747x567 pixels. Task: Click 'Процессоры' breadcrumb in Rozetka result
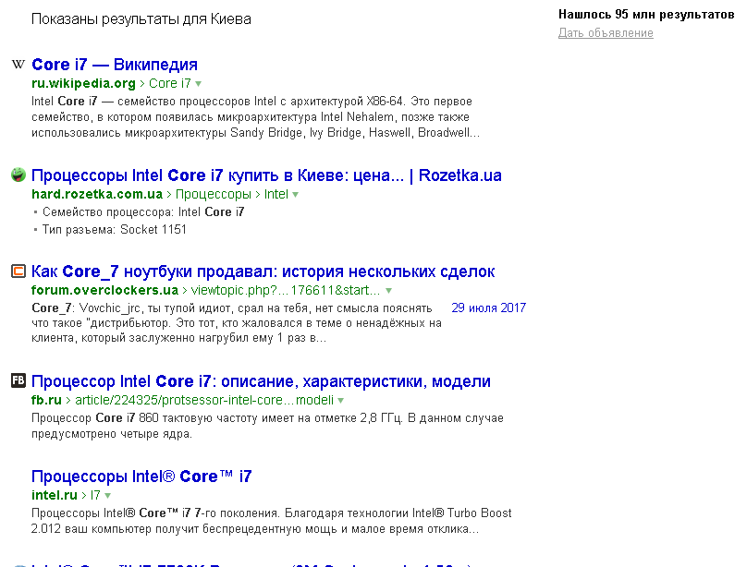[214, 194]
